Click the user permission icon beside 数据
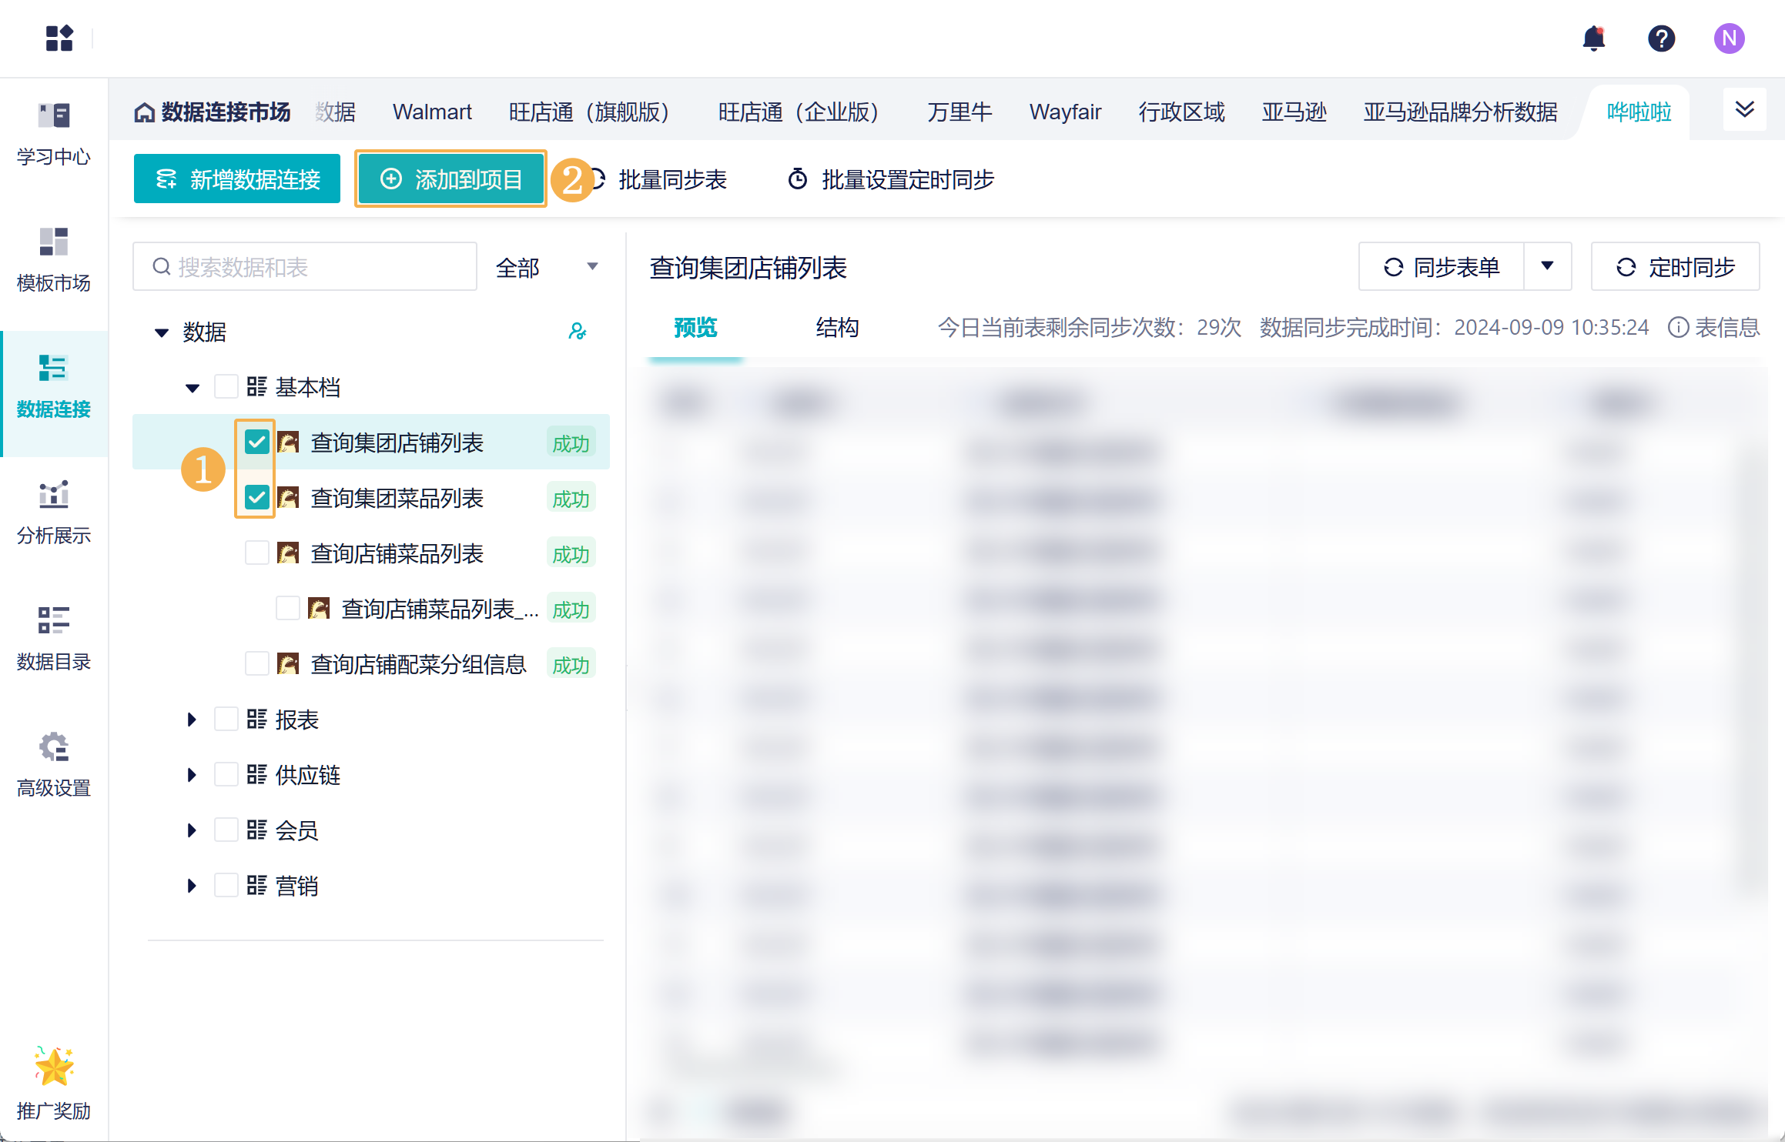Viewport: 1785px width, 1142px height. pyautogui.click(x=578, y=331)
